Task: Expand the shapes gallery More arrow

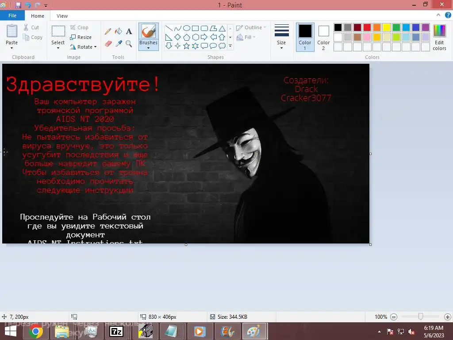Action: click(x=230, y=46)
